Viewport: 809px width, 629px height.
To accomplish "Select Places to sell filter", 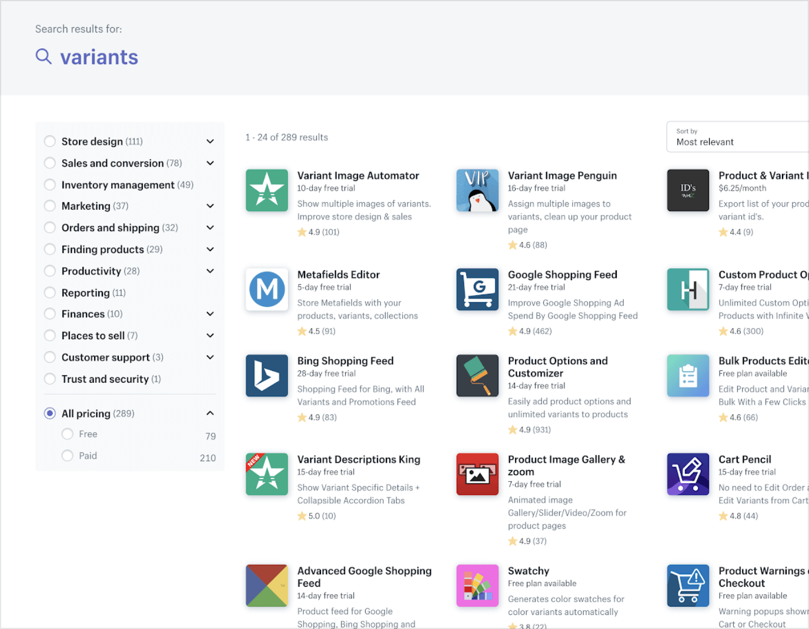I will [50, 336].
